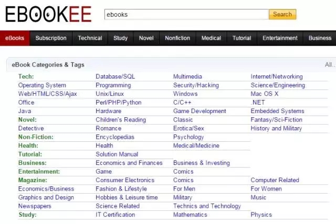Open the Encyclopedias category link
336x224 pixels.
coord(115,137)
